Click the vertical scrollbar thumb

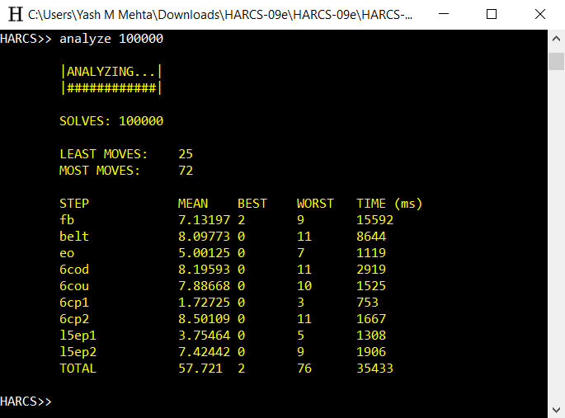pos(557,61)
